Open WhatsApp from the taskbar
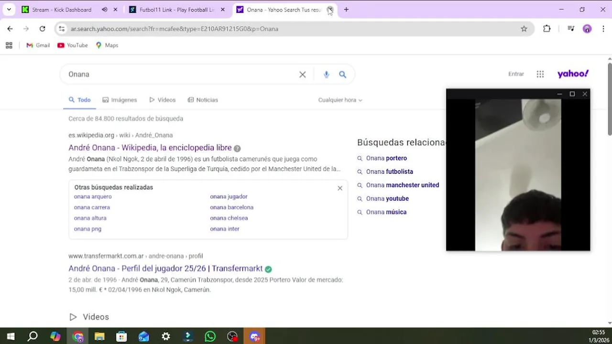The image size is (612, 344). point(210,336)
